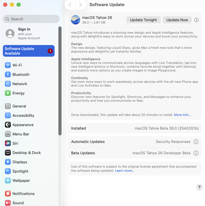Image resolution: width=205 pixels, height=206 pixels.
Task: Click the Spotlight magnifier icon
Action: tap(8, 171)
